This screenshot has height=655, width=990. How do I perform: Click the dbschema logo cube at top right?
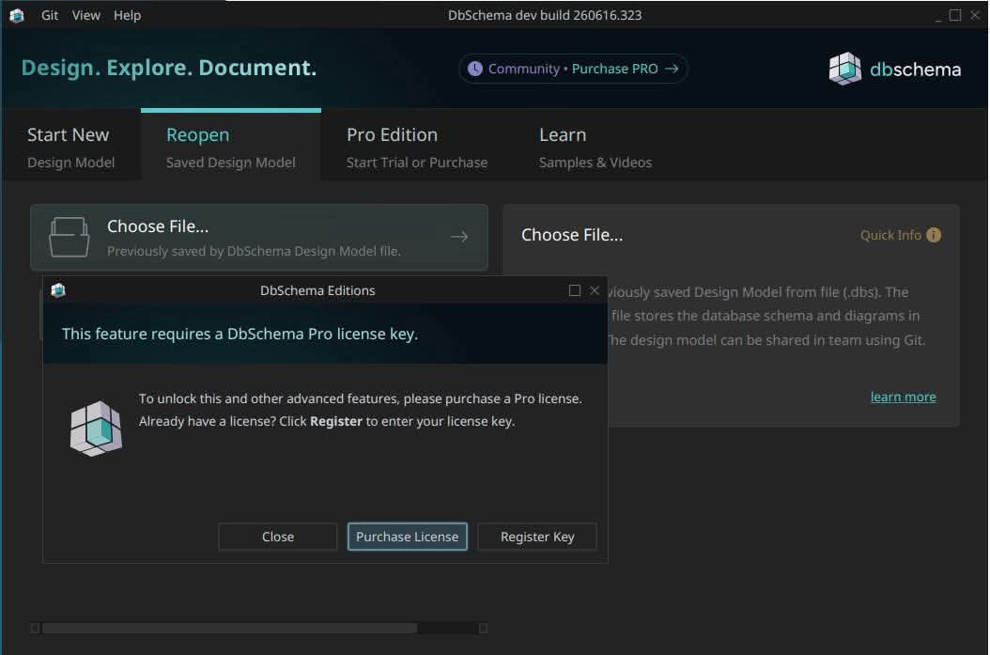[x=844, y=69]
